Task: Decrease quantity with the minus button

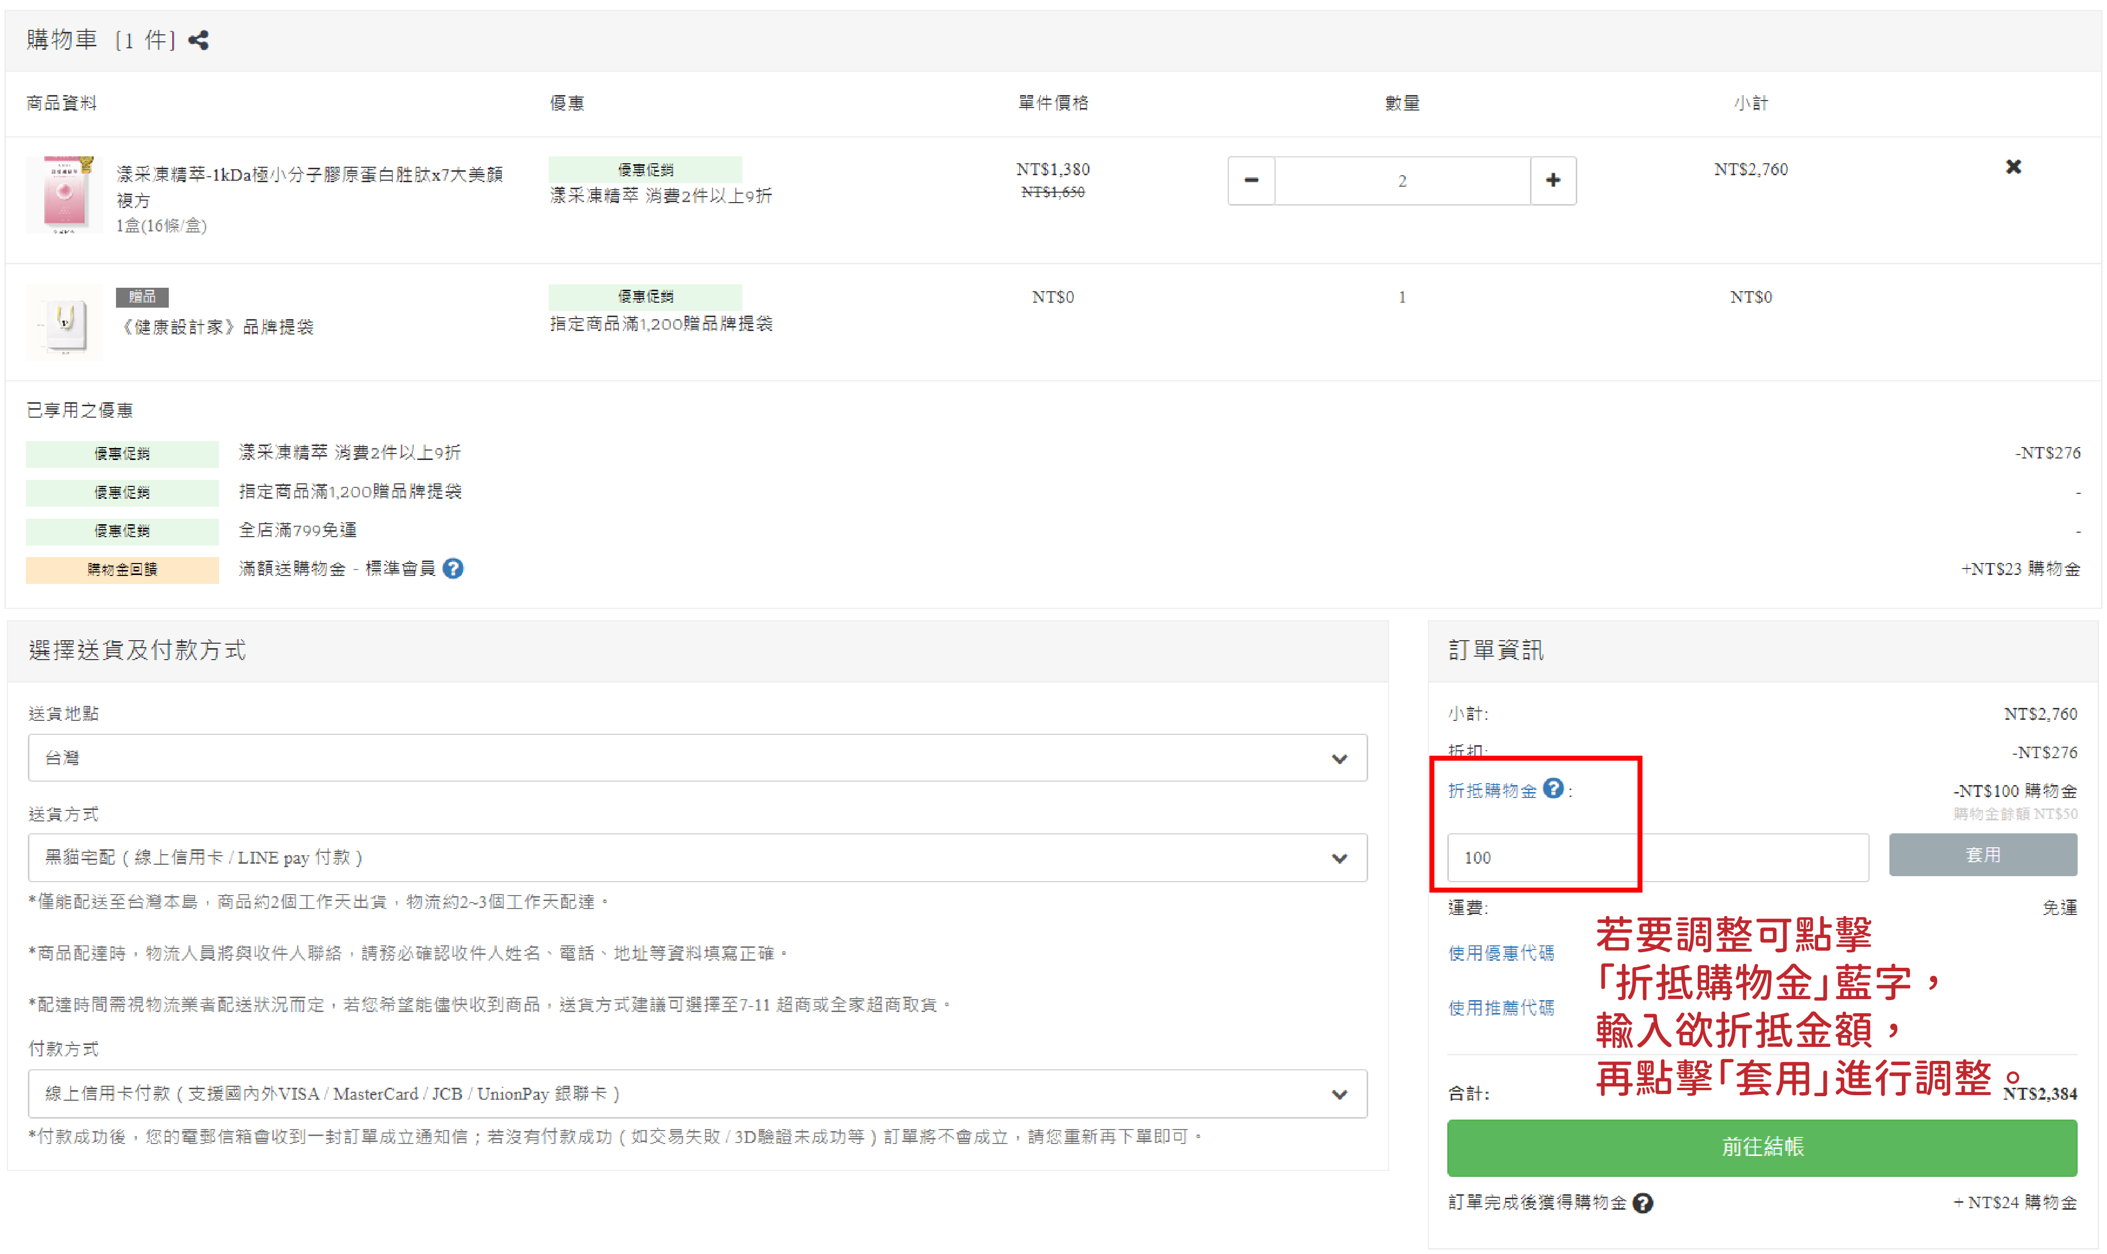Action: coord(1250,180)
